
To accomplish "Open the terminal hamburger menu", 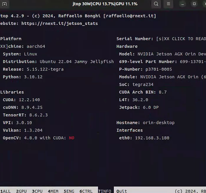I will [x=168, y=4].
